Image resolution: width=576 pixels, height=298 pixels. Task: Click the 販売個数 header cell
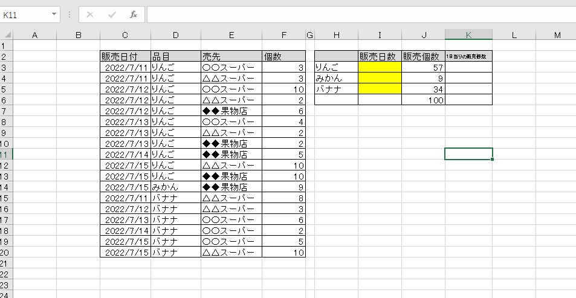click(423, 56)
